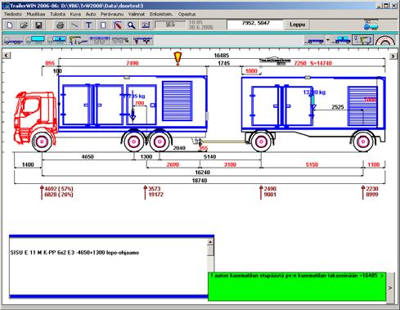Viewport: 400px width, 310px height.
Task: Open the Tiedosto menu
Action: [x=13, y=14]
